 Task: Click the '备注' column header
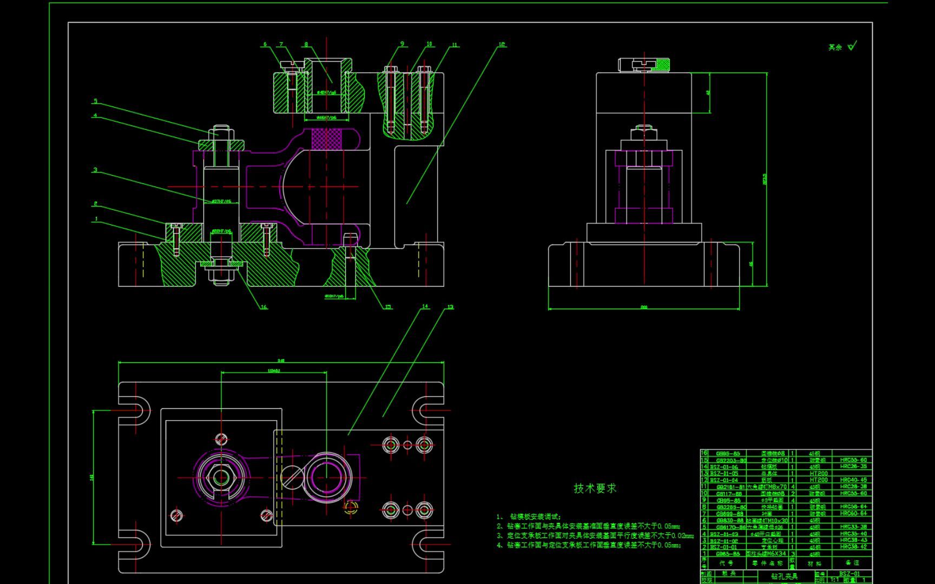click(852, 563)
